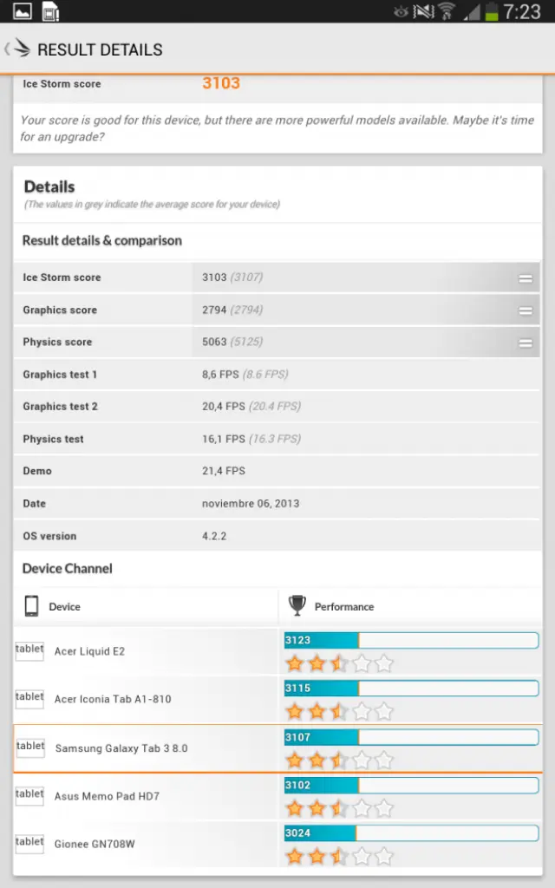
Task: Tap the Wi-Fi icon in status bar
Action: point(447,11)
